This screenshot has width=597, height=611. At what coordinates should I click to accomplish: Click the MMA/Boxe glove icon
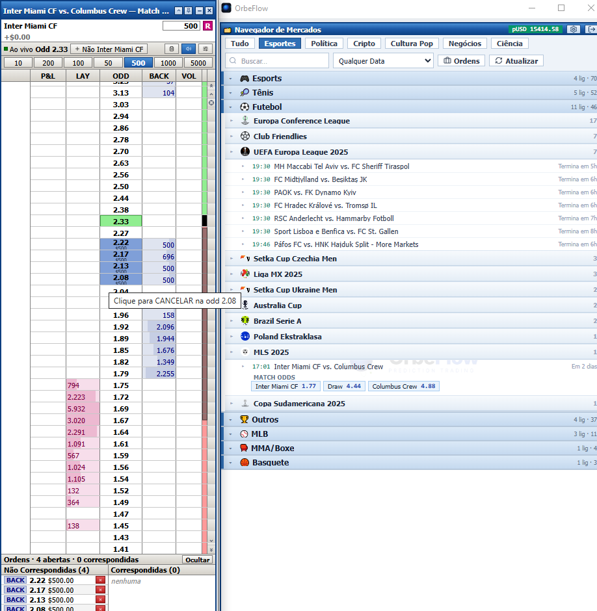244,448
